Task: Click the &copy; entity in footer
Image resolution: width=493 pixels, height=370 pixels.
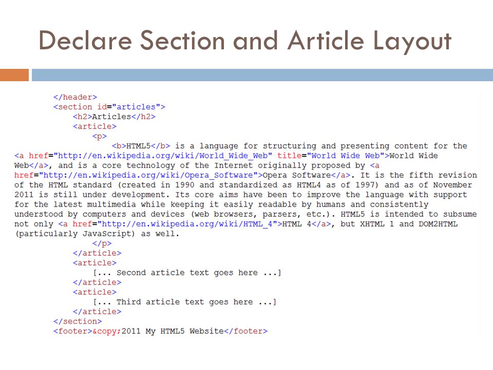Action: point(107,331)
